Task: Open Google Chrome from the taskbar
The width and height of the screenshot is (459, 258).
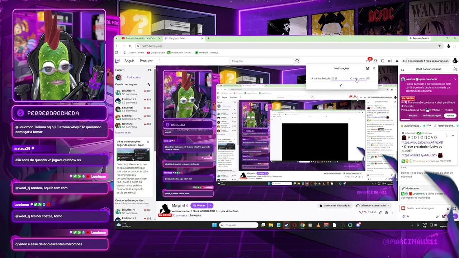Action: pyautogui.click(x=302, y=225)
